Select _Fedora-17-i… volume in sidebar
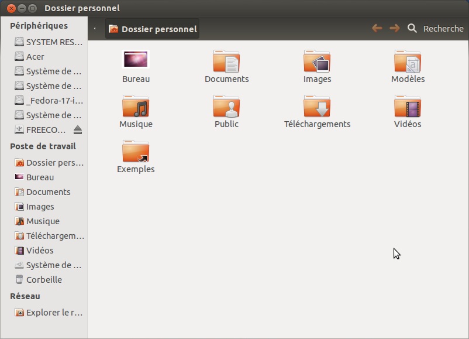 [49, 101]
